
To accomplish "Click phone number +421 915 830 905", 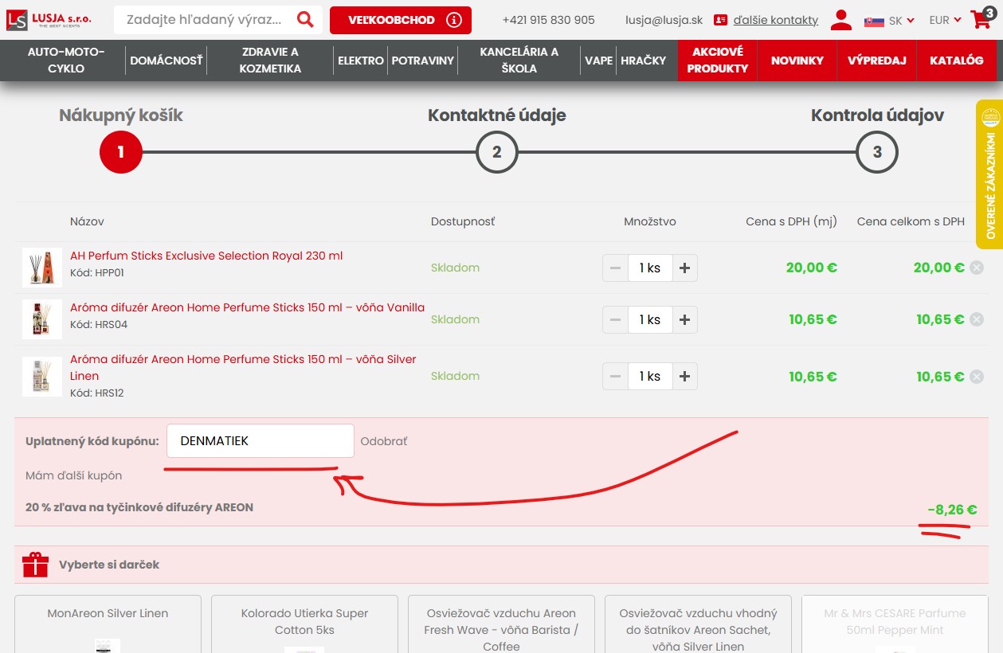I will [x=549, y=20].
